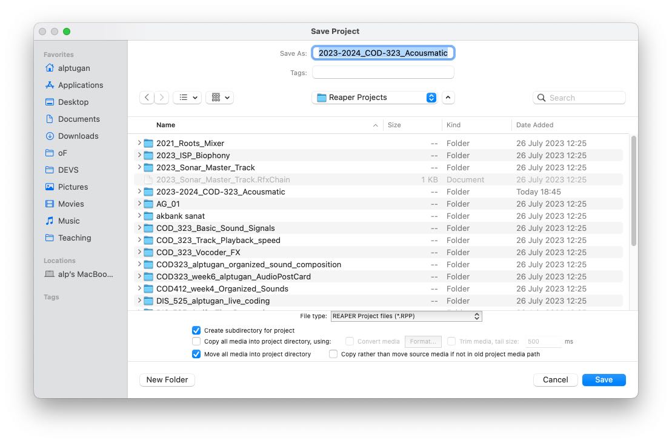Click the back navigation arrow
Image resolution: width=672 pixels, height=443 pixels.
tap(147, 98)
